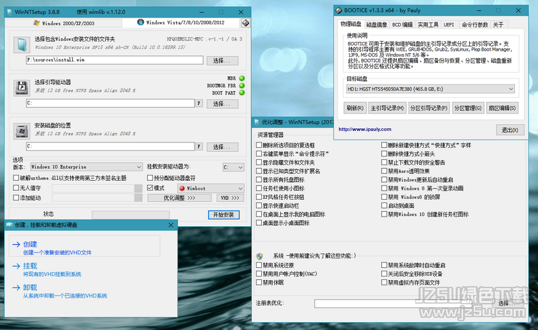
Task: Click 选择 button for boot drive
Action: pos(222,104)
